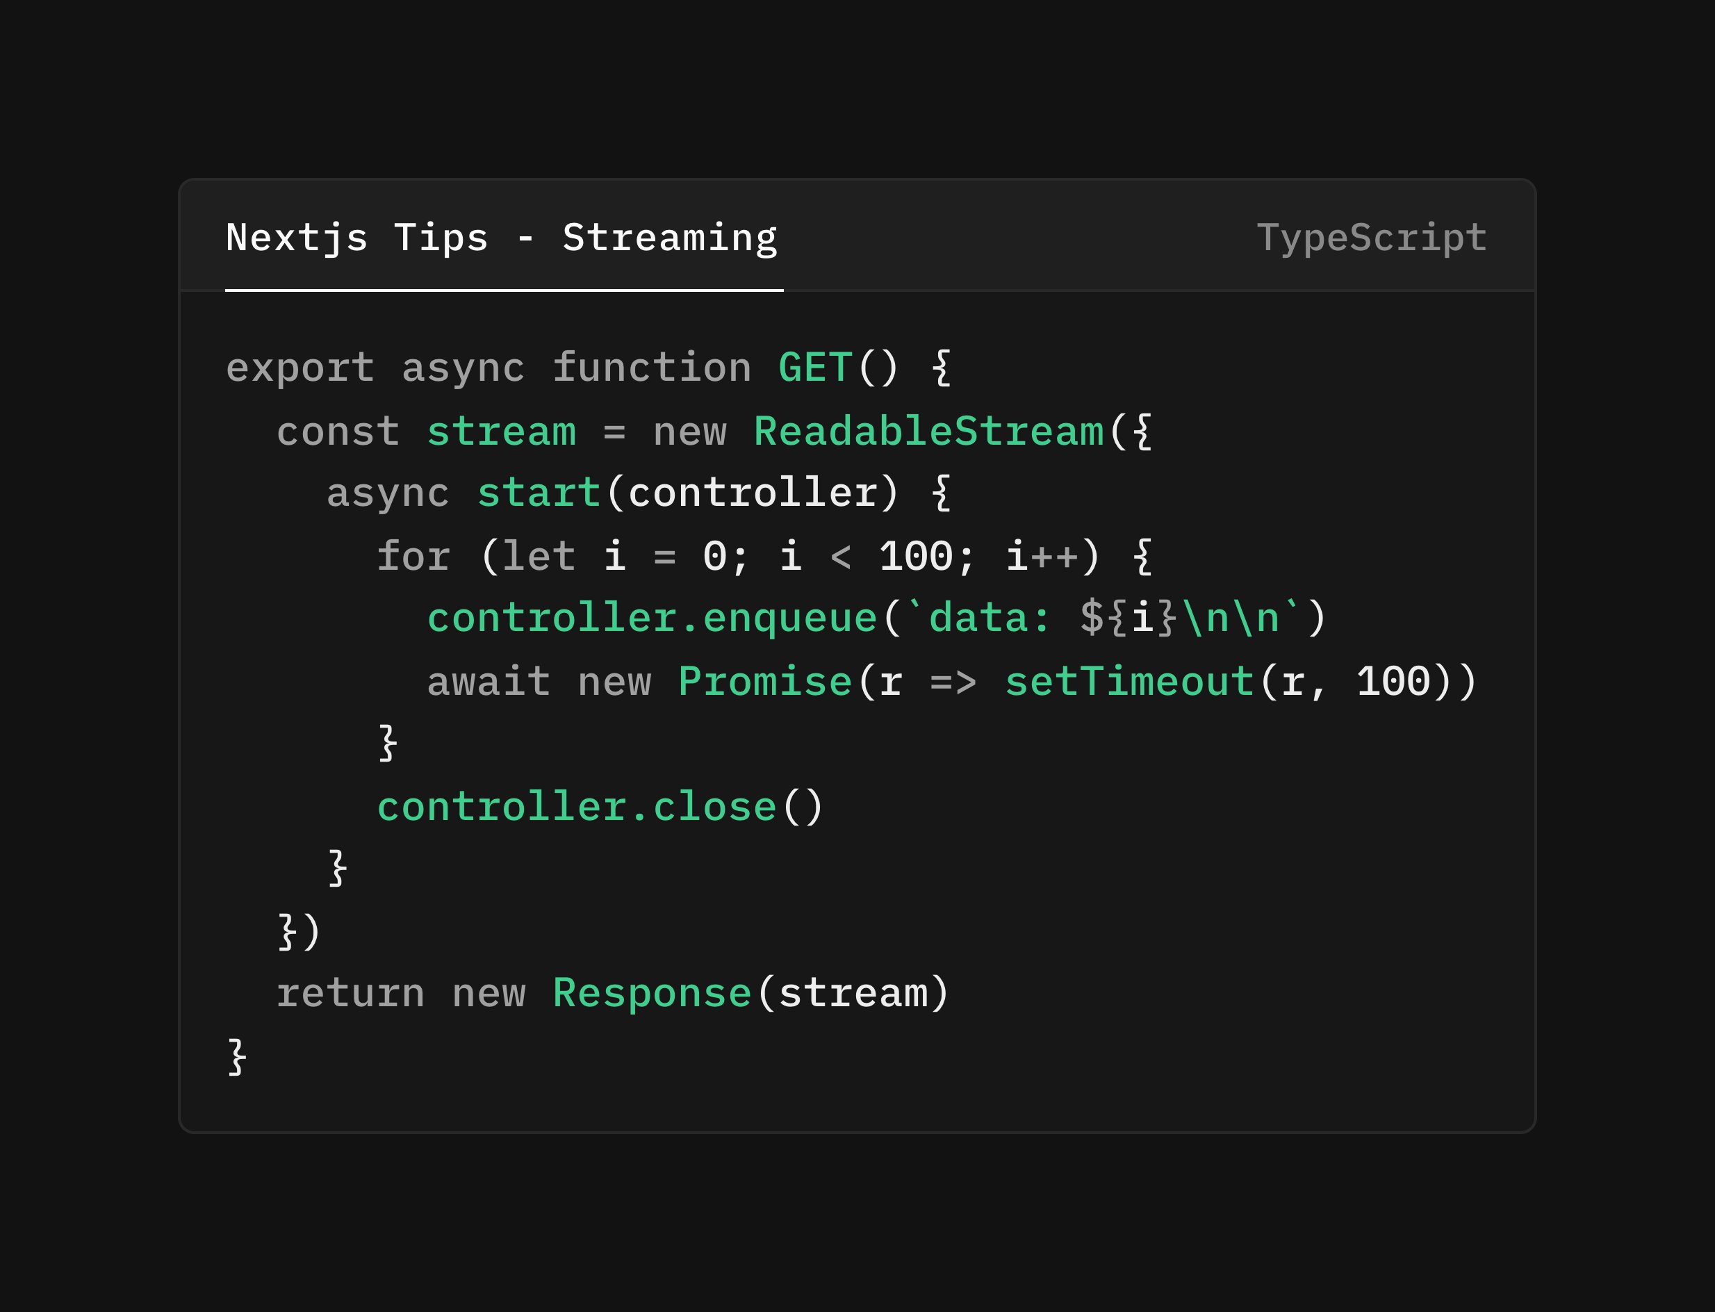Click the setTimeout function call
This screenshot has width=1715, height=1312.
(1129, 681)
